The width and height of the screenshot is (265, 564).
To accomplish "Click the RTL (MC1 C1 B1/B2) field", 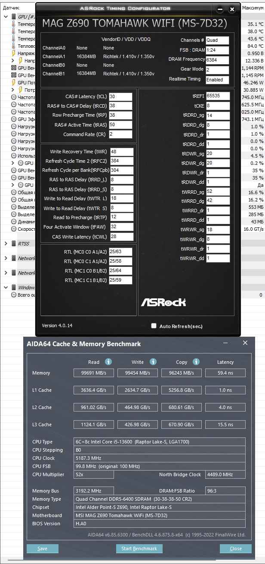I will point(120,280).
